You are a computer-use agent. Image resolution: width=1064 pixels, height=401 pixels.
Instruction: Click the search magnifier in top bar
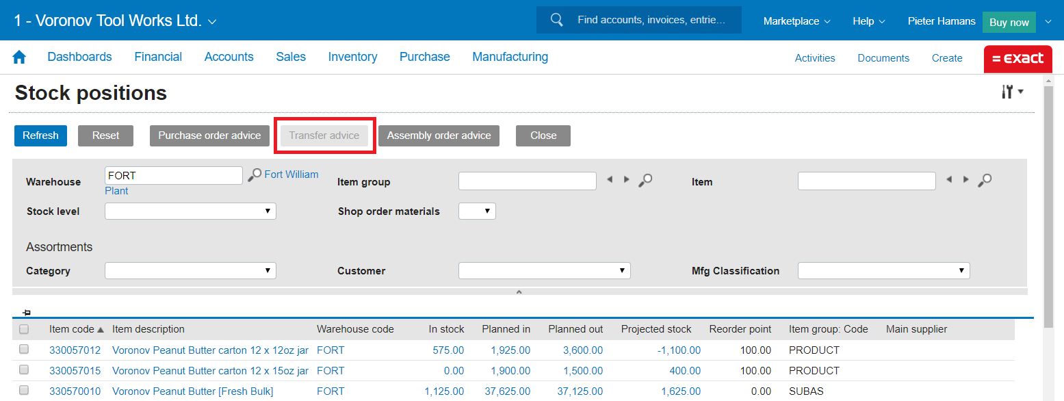click(557, 20)
